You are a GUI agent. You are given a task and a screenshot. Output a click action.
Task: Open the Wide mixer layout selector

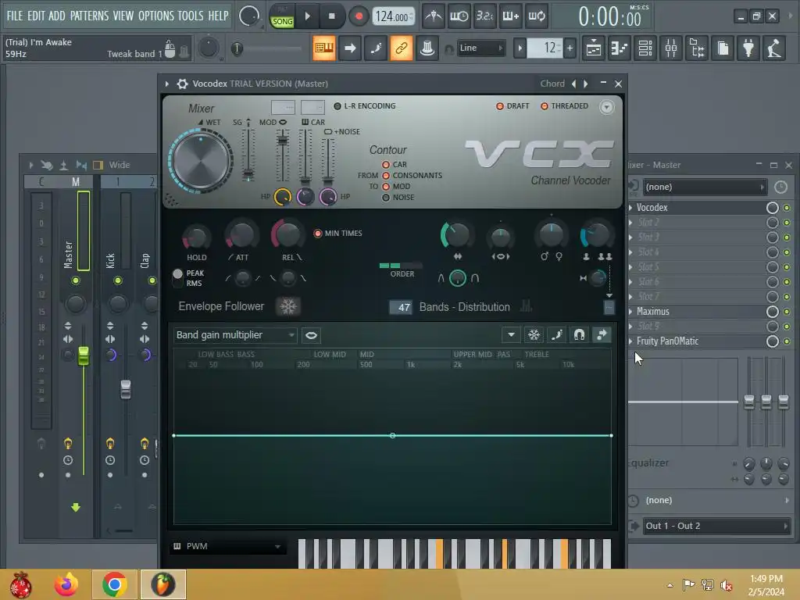(119, 166)
